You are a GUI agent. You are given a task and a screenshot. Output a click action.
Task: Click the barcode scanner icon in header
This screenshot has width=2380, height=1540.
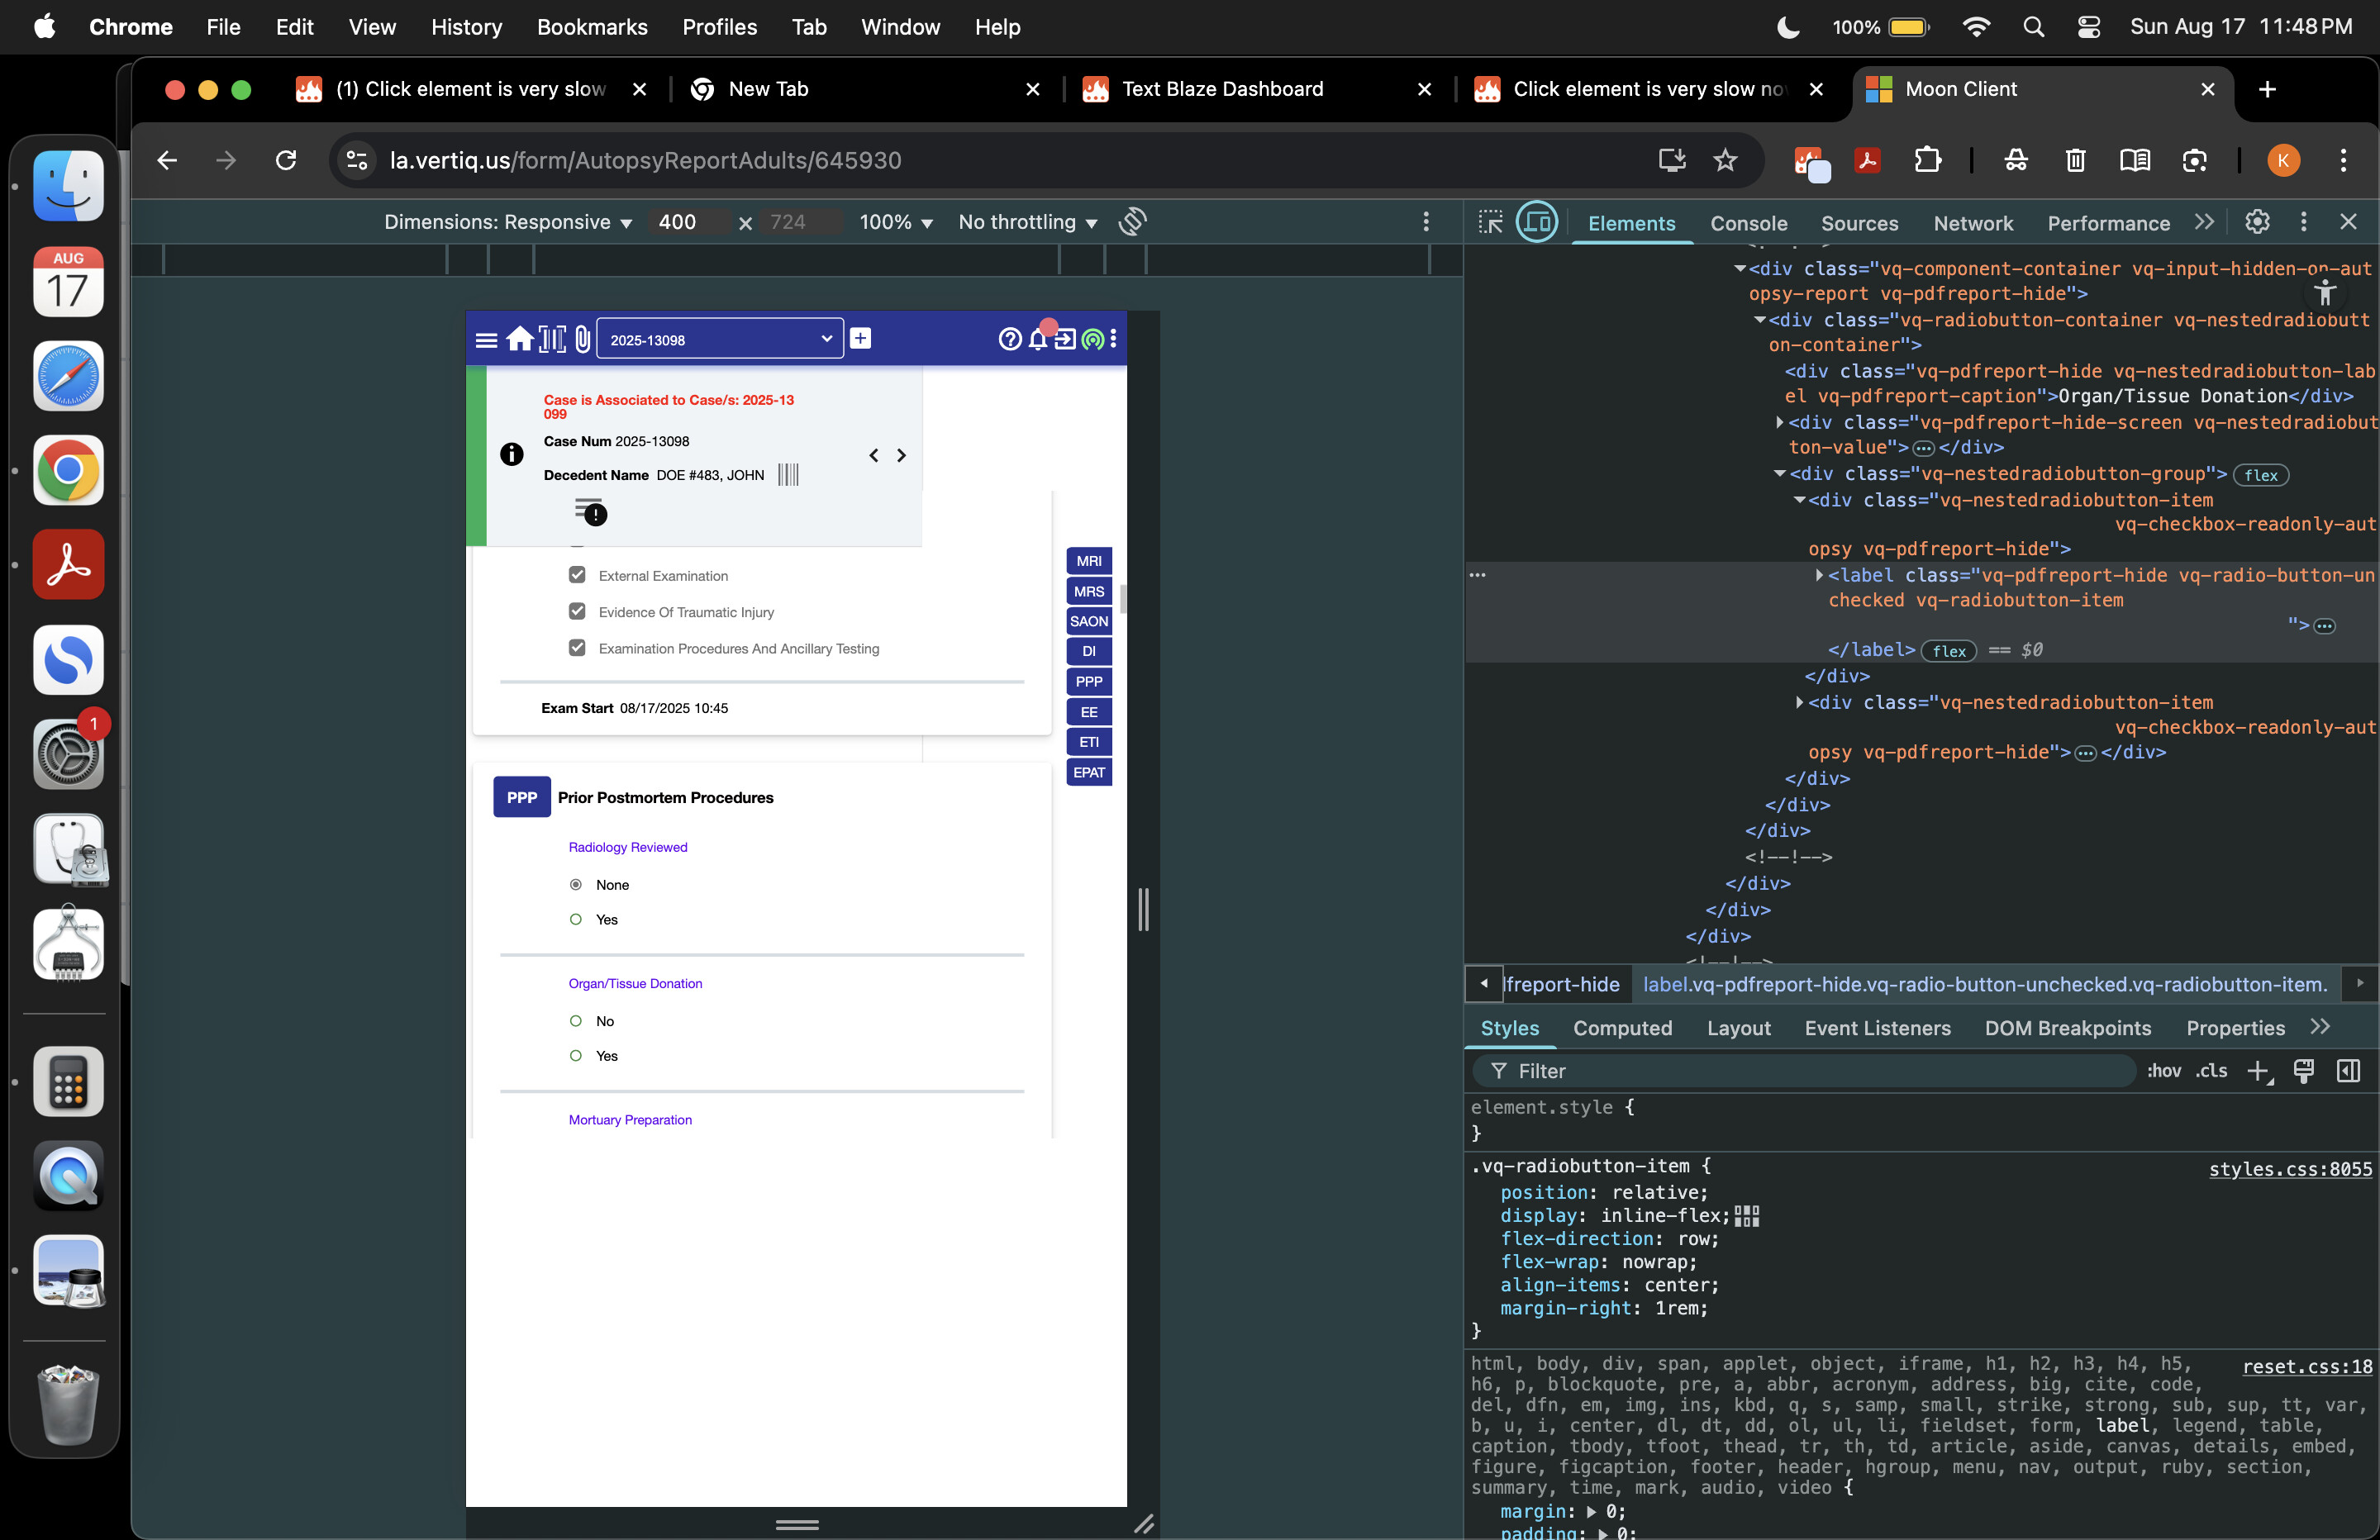[x=552, y=340]
